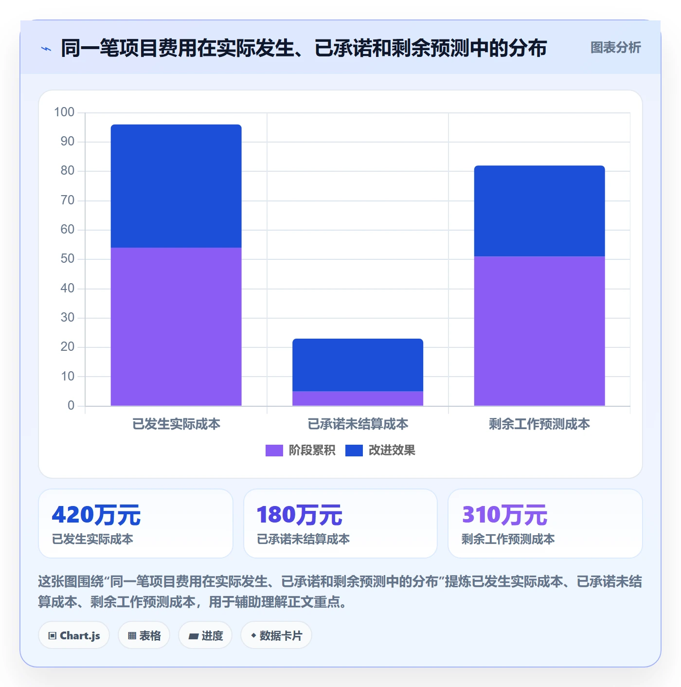681x687 pixels.
Task: Click the purple segment of 已承诺未结算成本 bar
Action: [358, 398]
